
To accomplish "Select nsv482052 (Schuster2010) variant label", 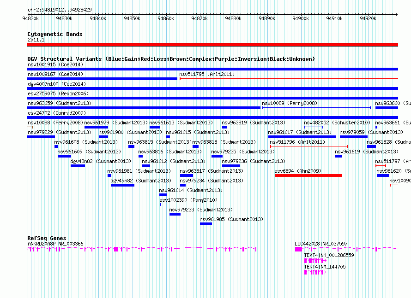I will click(337, 123).
